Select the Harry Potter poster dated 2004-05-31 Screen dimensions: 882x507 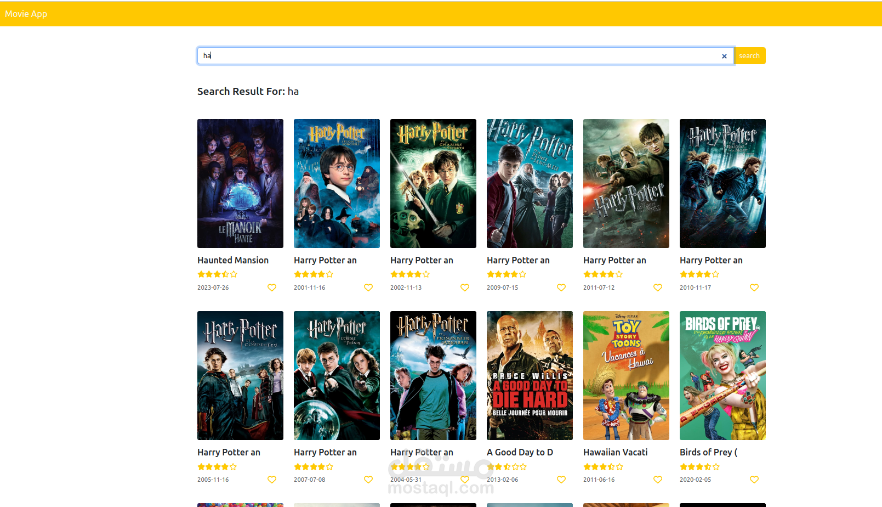coord(433,375)
